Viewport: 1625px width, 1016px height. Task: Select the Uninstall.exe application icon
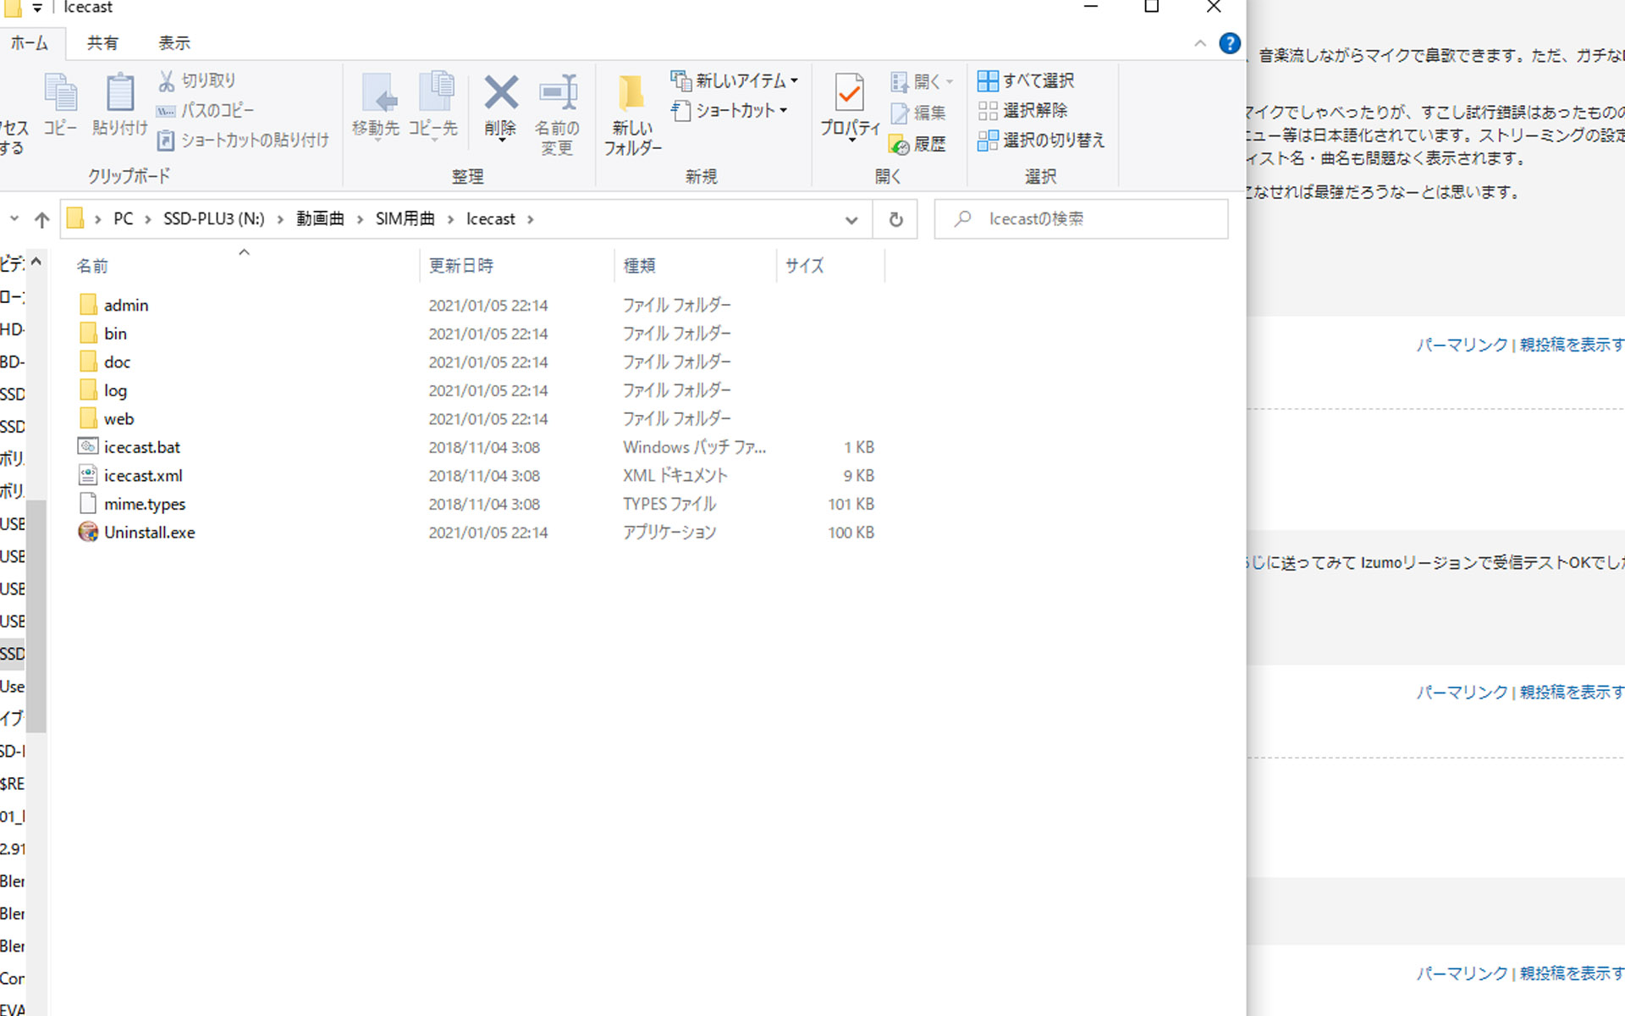click(88, 532)
